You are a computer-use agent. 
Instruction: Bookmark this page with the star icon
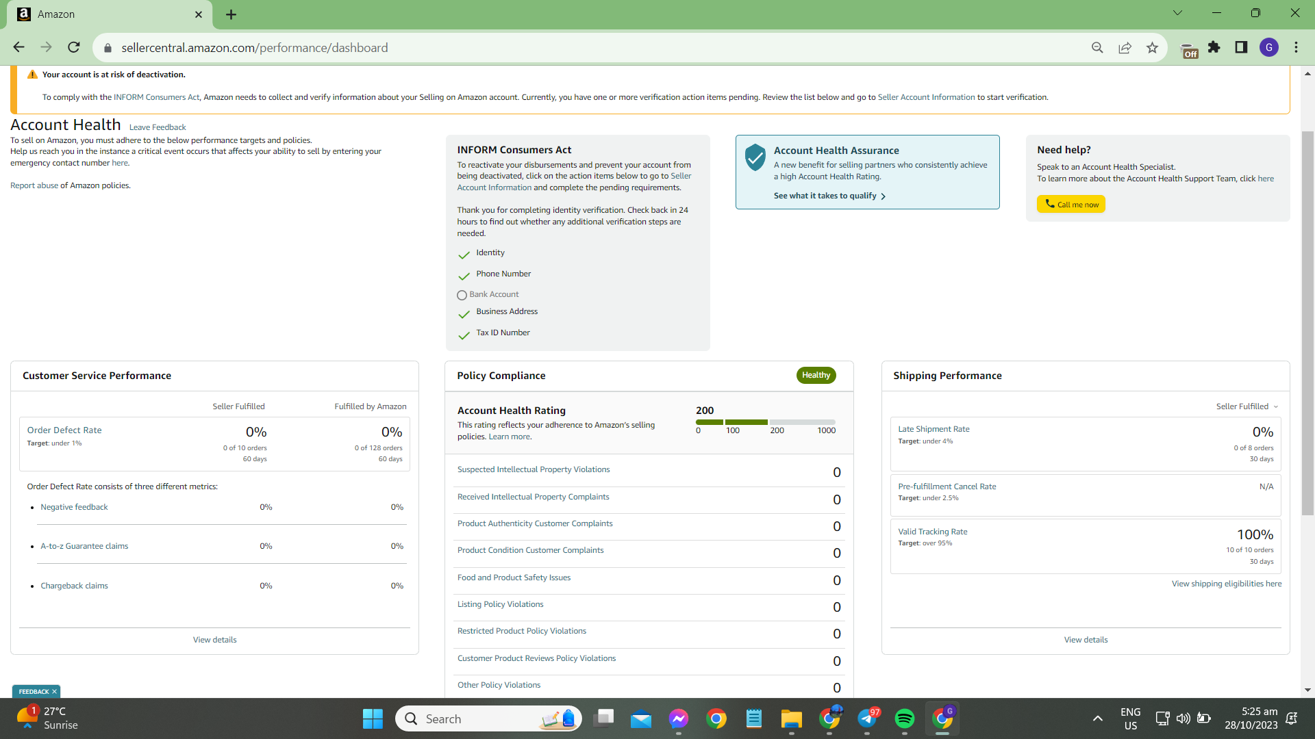[x=1152, y=47]
